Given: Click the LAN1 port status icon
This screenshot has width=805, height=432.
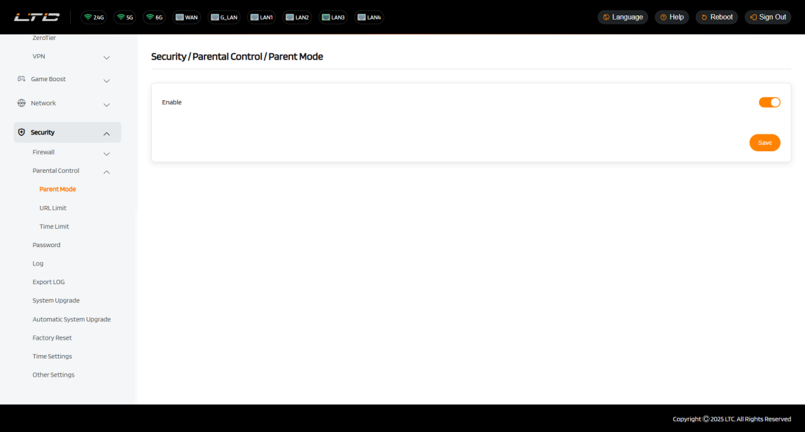Looking at the screenshot, I should pyautogui.click(x=261, y=18).
